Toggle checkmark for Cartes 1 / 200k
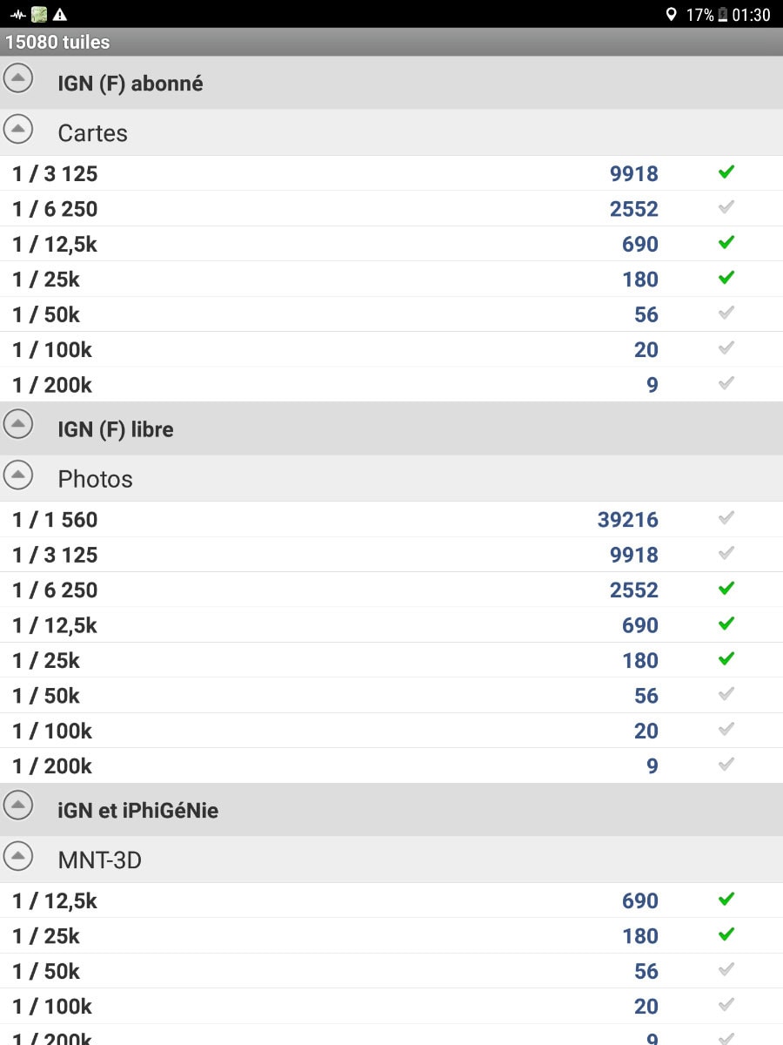 (726, 383)
